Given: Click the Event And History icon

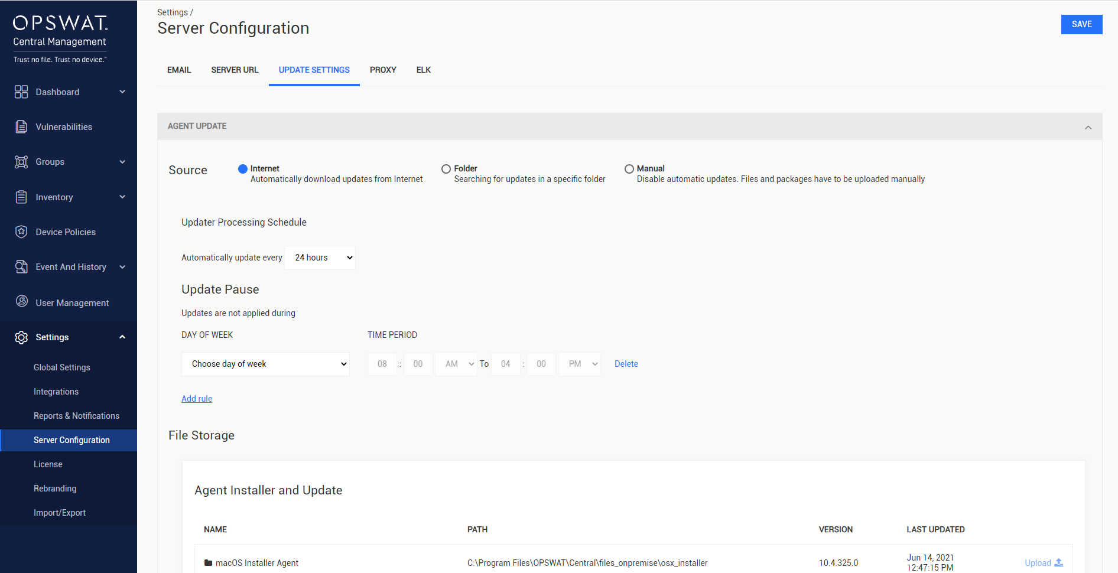Looking at the screenshot, I should 21,266.
